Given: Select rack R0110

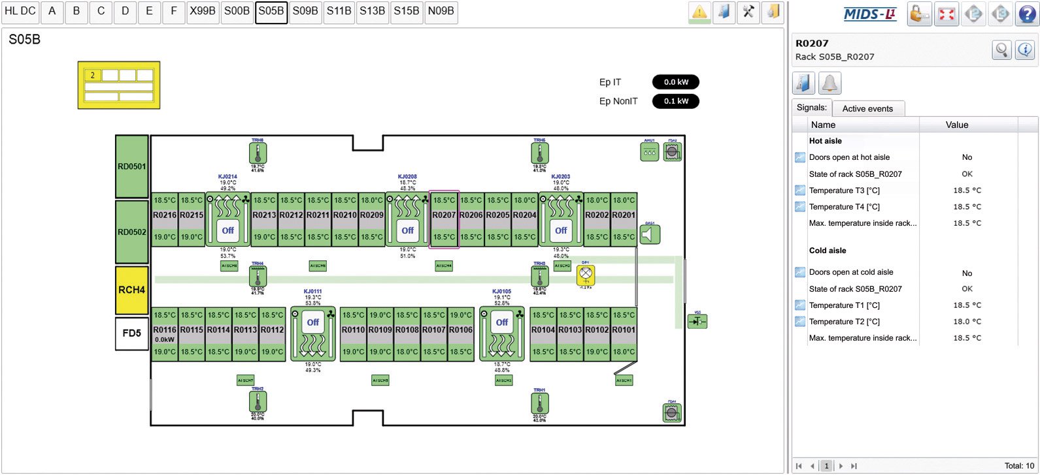Looking at the screenshot, I should tap(353, 333).
